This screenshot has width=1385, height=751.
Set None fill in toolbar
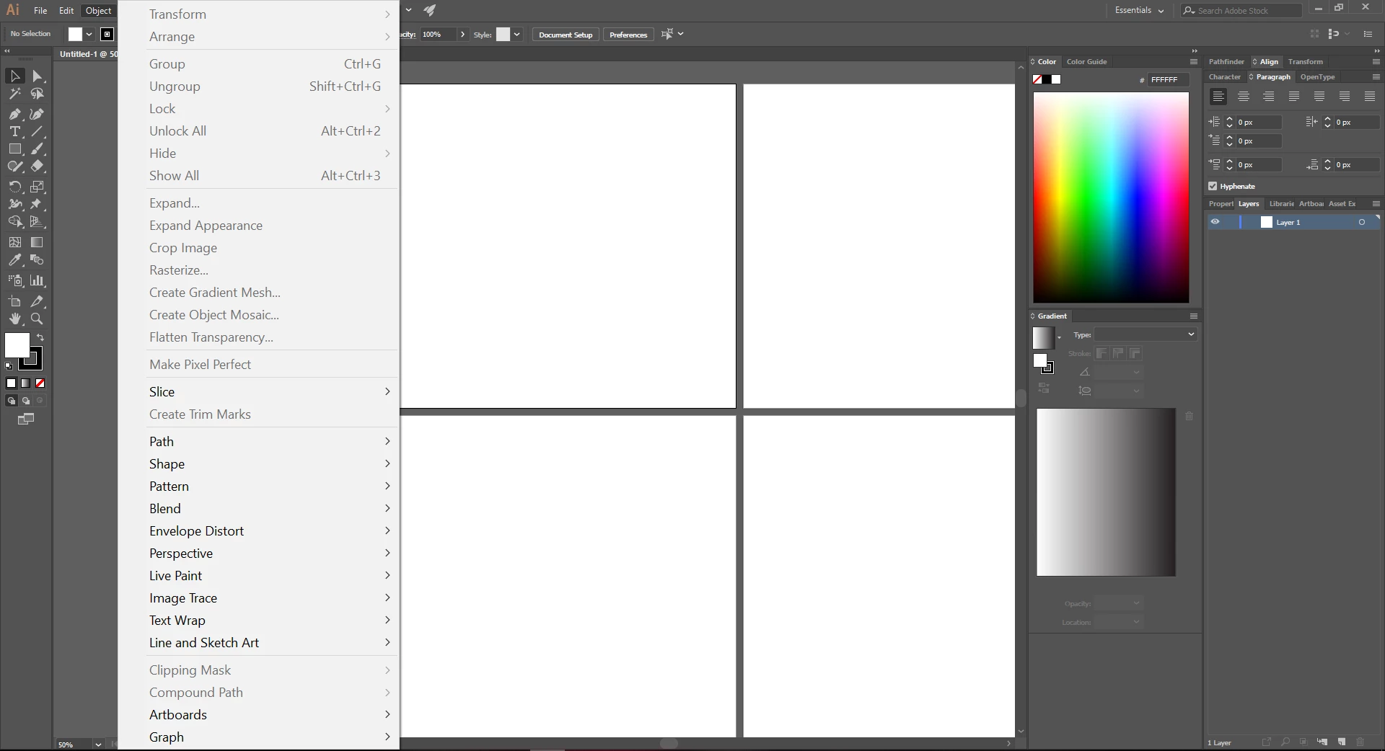pos(40,383)
